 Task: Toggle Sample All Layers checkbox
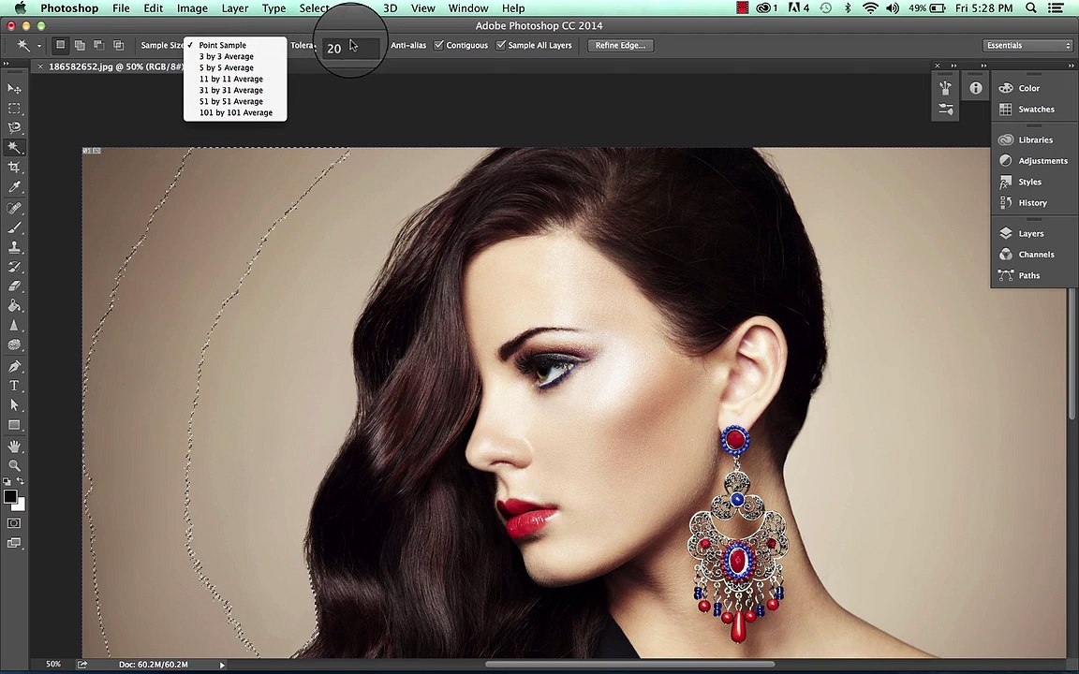501,45
